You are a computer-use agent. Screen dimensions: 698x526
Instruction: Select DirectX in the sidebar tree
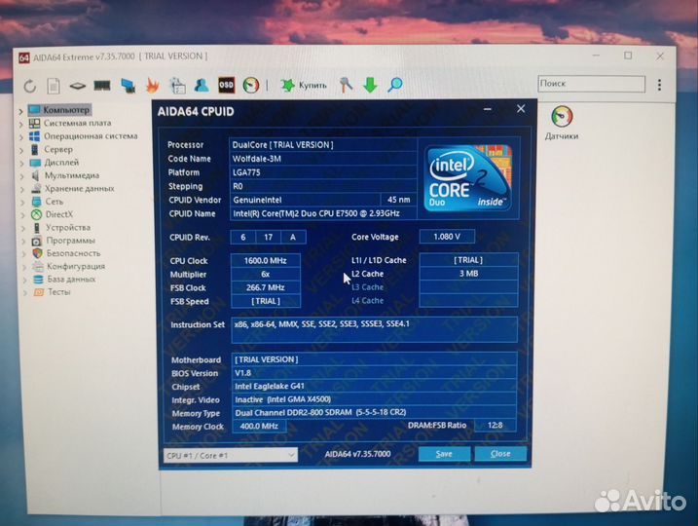pyautogui.click(x=58, y=214)
